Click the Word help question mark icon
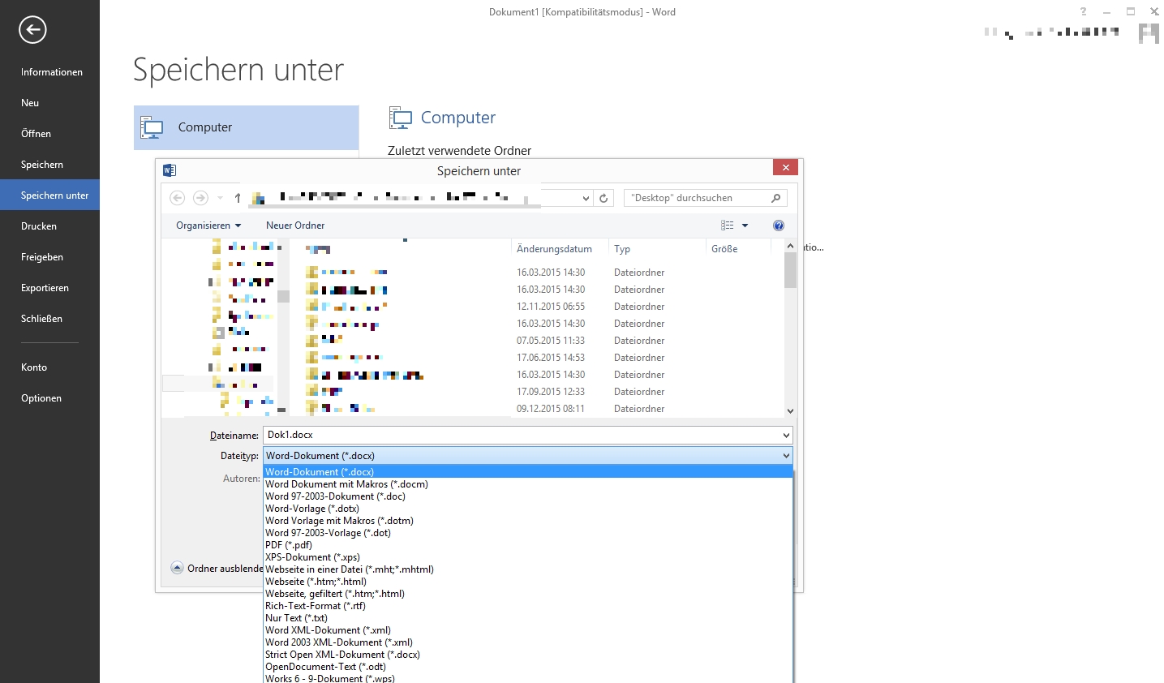The height and width of the screenshot is (683, 1164). 1083,11
